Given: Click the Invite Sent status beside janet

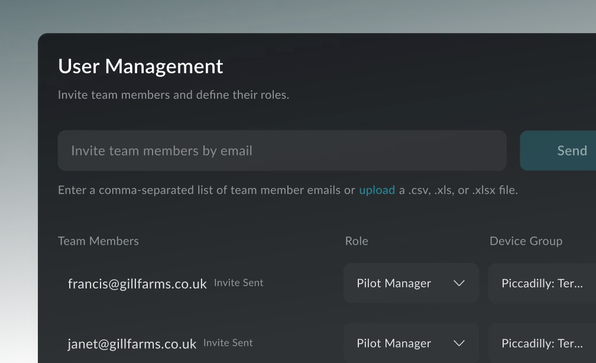Looking at the screenshot, I should pyautogui.click(x=228, y=343).
